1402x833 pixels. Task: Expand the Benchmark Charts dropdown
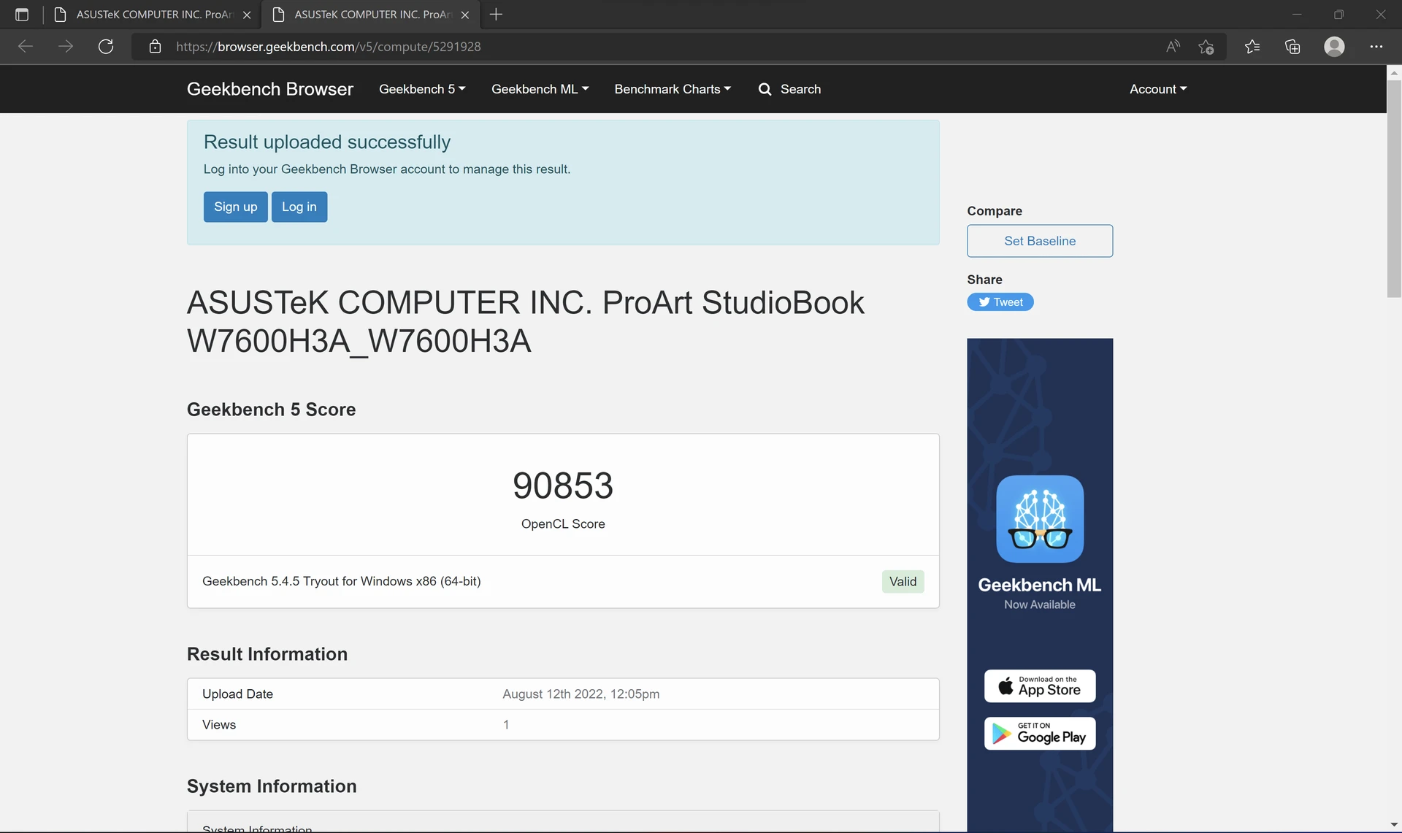point(673,89)
